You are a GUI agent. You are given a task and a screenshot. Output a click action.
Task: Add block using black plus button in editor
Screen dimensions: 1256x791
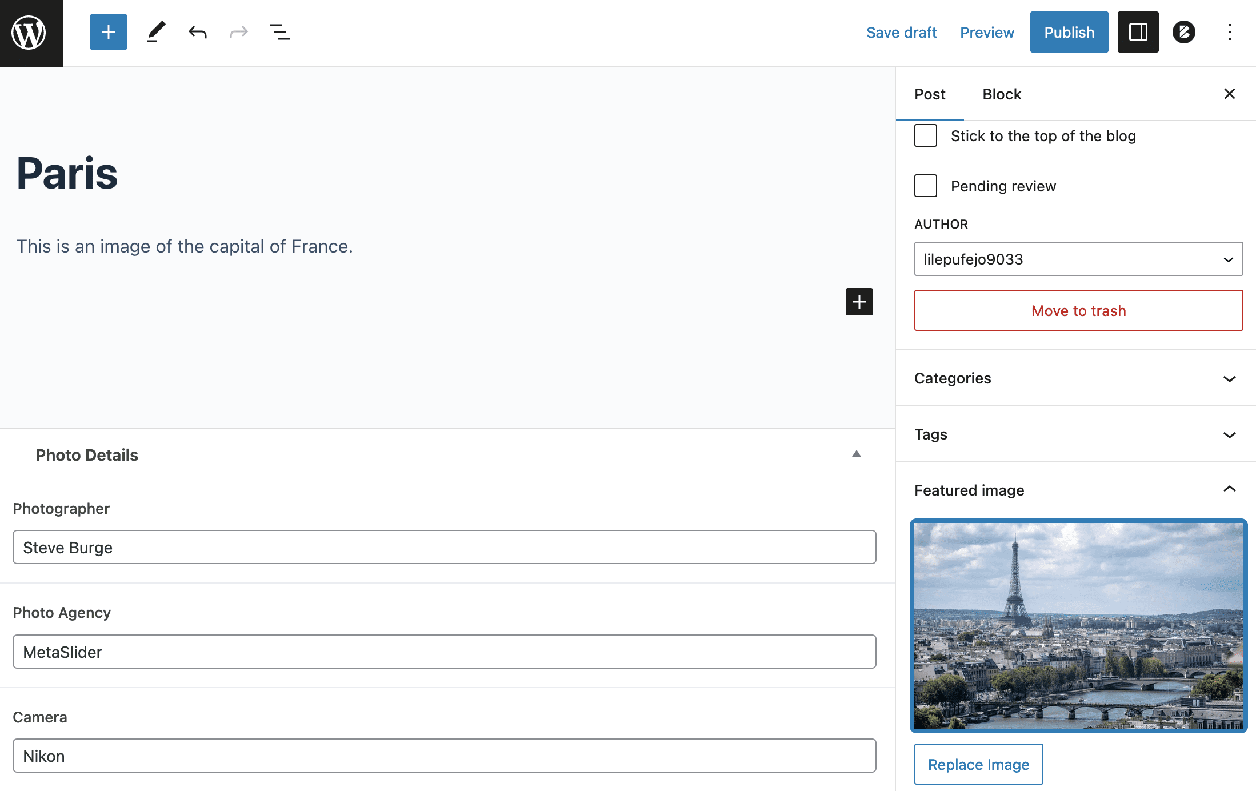tap(859, 302)
